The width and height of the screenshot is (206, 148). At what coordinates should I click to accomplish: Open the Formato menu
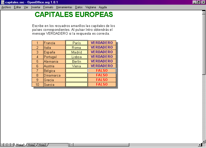tap(48, 7)
